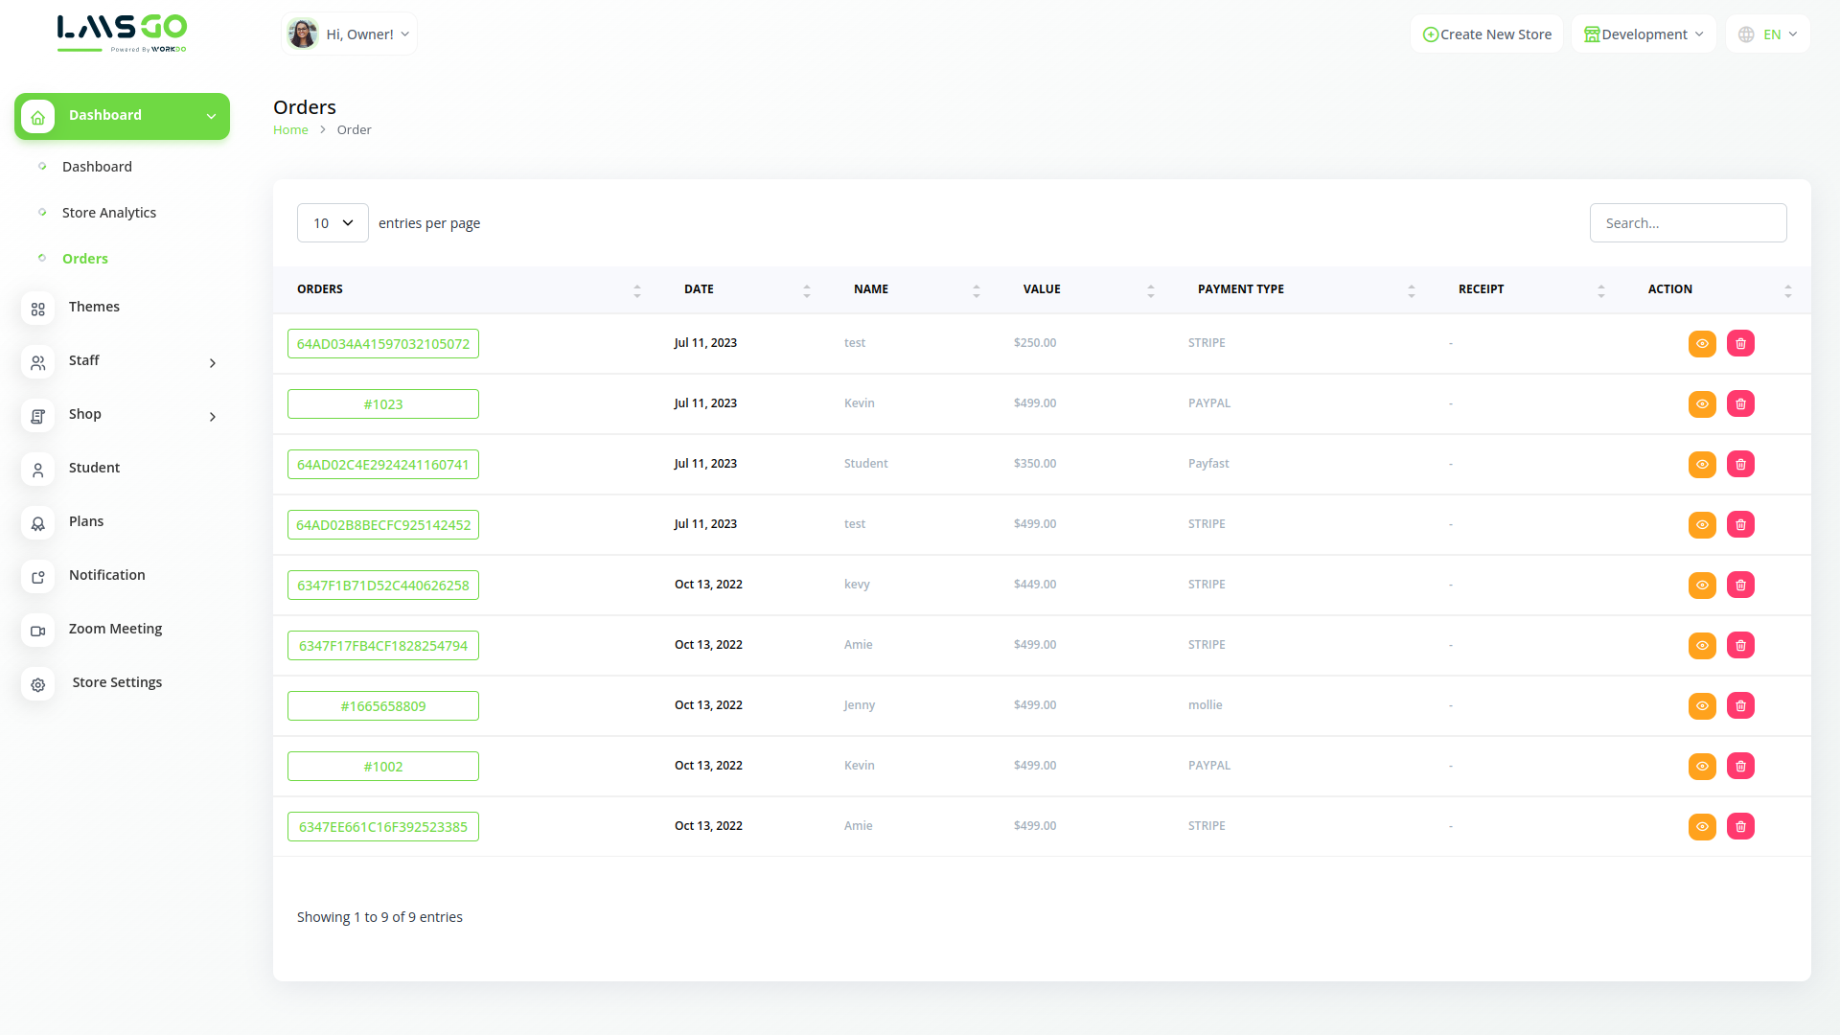The width and height of the screenshot is (1840, 1035).
Task: Sort table by Date column arrows
Action: point(806,290)
